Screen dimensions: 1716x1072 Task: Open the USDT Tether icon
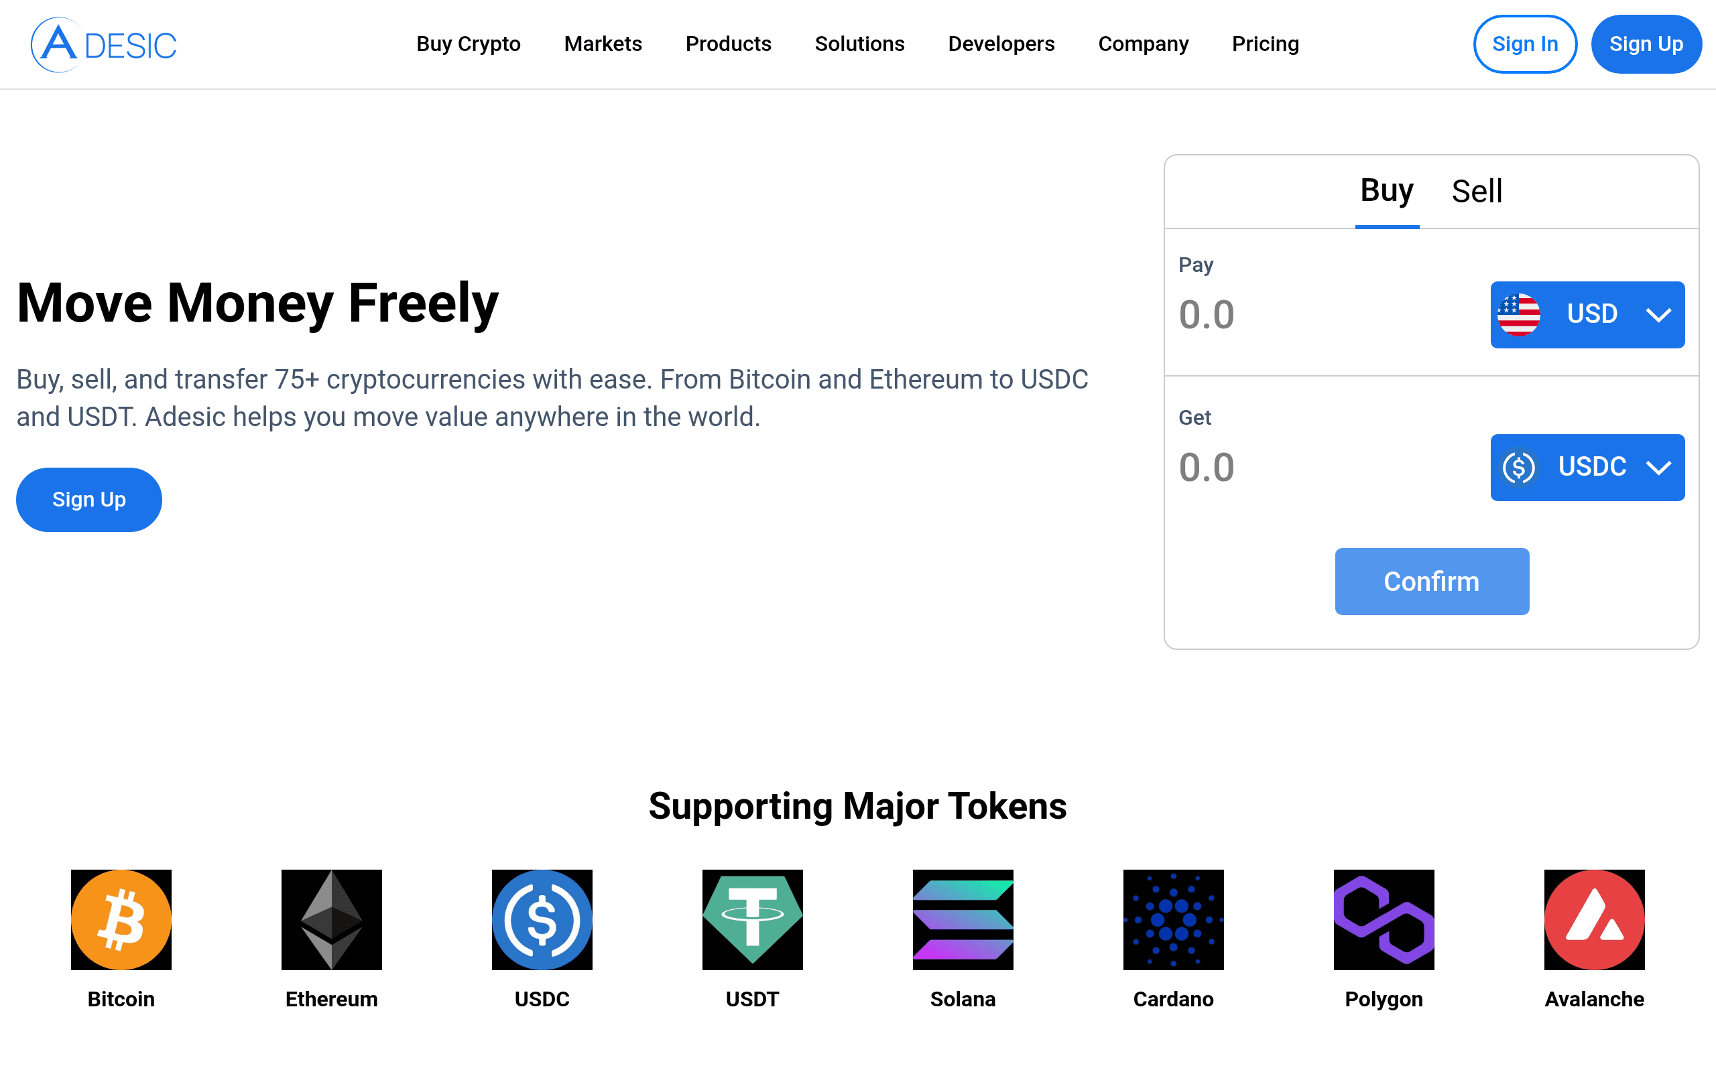click(x=752, y=919)
